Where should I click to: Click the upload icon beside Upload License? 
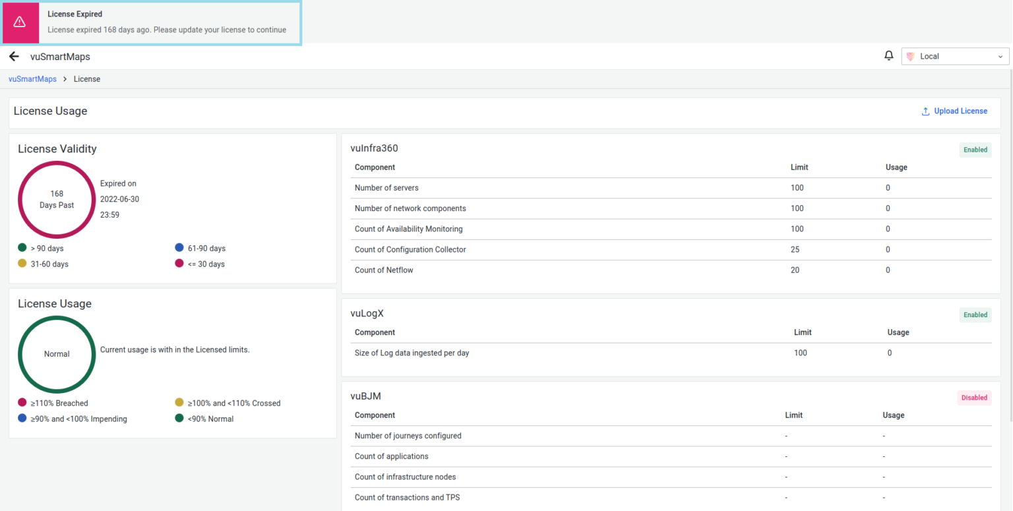pos(925,111)
